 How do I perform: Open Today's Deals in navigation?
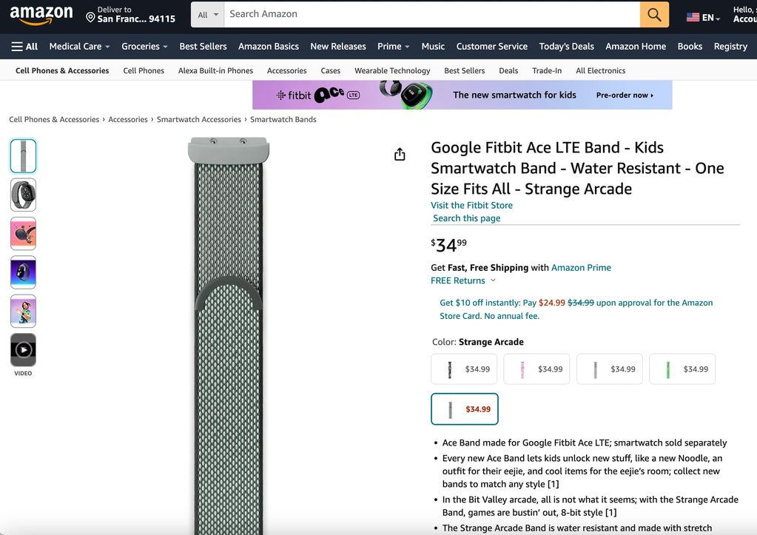point(566,46)
